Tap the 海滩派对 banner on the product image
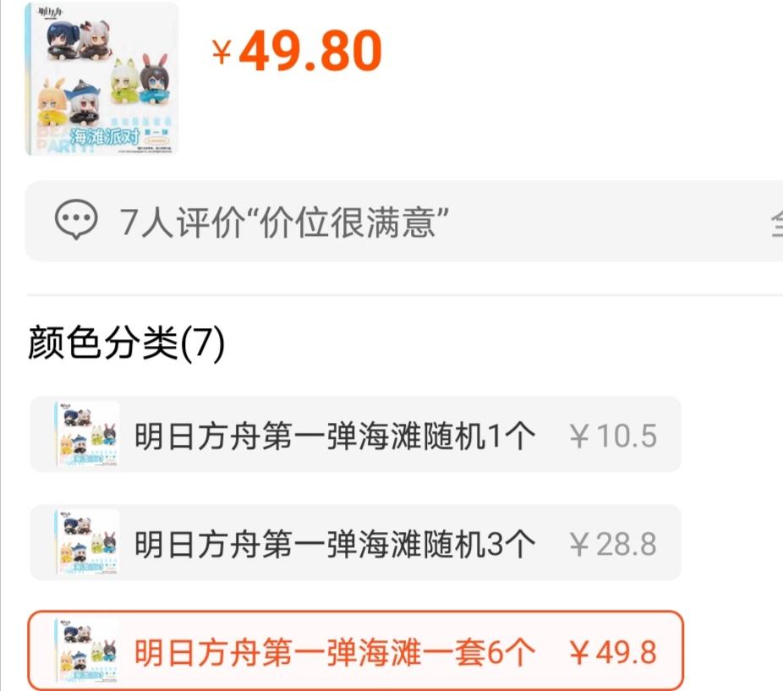Image resolution: width=783 pixels, height=691 pixels. click(x=104, y=136)
